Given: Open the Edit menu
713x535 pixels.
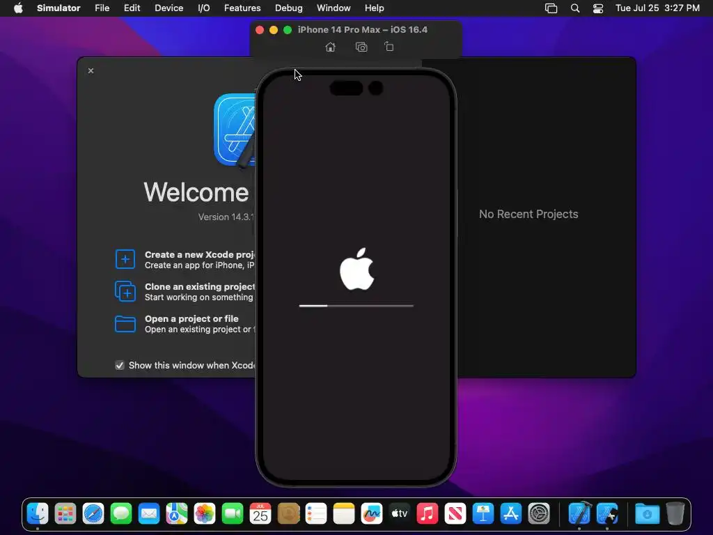Looking at the screenshot, I should click(132, 8).
